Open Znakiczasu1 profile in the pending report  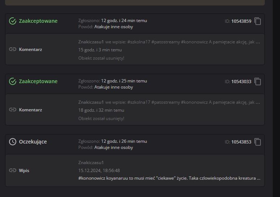[x=91, y=163]
